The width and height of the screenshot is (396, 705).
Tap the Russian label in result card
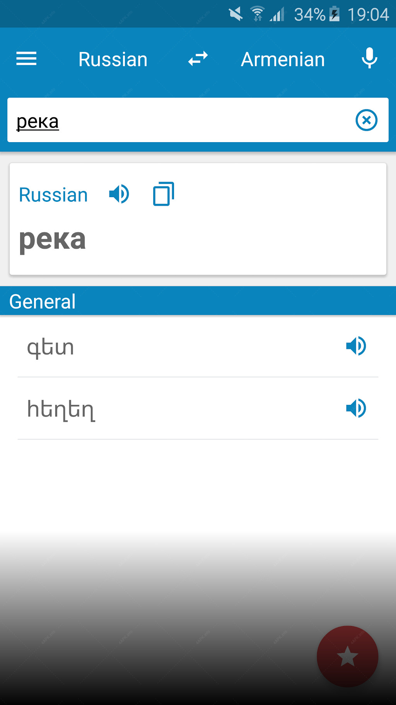point(53,194)
